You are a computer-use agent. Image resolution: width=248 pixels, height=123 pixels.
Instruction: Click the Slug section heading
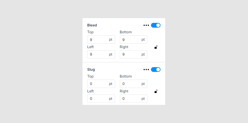[91, 70]
